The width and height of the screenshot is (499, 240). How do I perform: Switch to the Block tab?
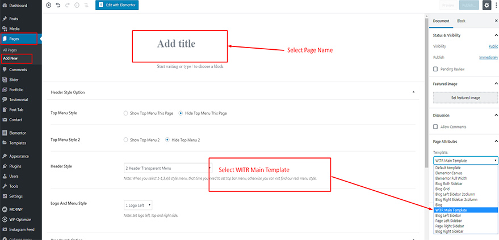pyautogui.click(x=461, y=21)
